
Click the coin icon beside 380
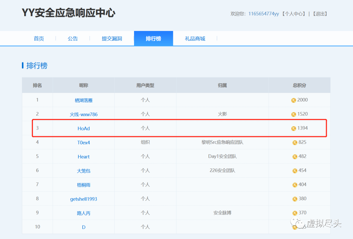coord(295,199)
